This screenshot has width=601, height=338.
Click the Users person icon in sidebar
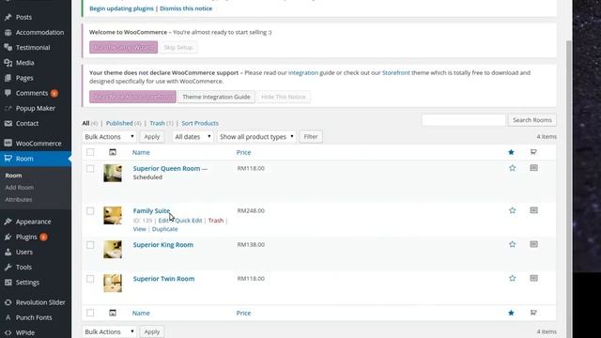coord(8,253)
